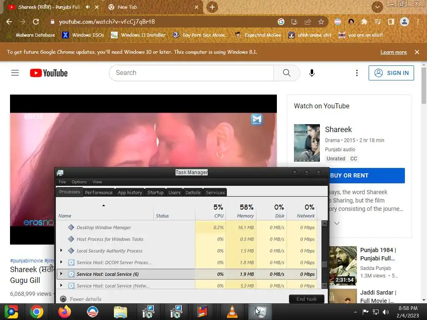
Task: Open Task Manager View menu
Action: [x=97, y=182]
